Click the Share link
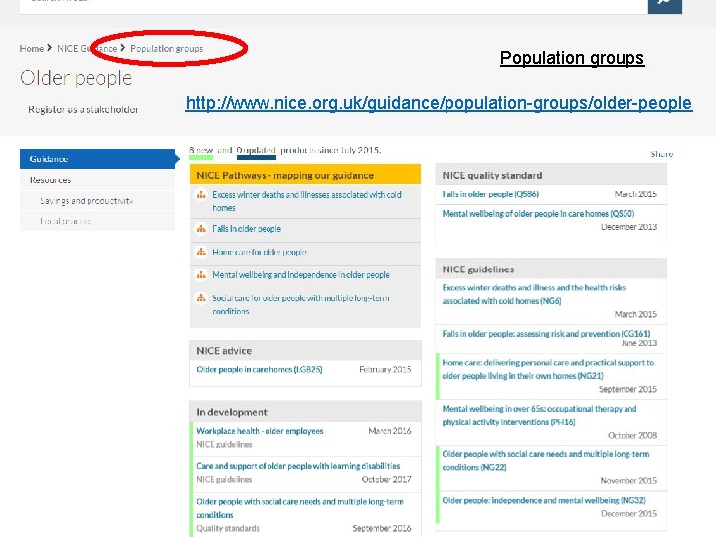716x537 pixels. click(662, 154)
